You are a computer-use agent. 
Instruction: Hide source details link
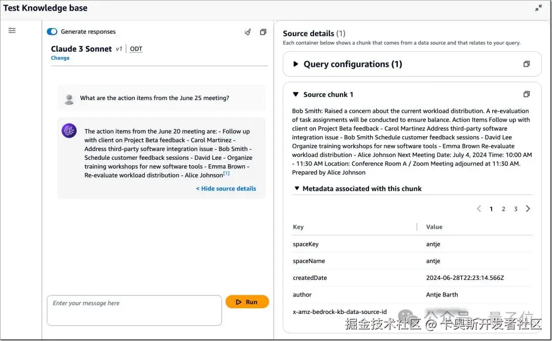226,189
